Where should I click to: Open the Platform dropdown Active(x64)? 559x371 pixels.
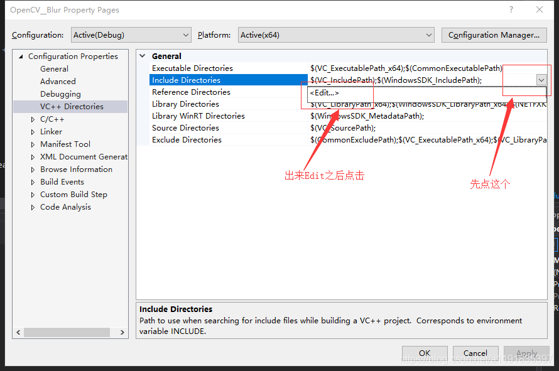[x=336, y=35]
